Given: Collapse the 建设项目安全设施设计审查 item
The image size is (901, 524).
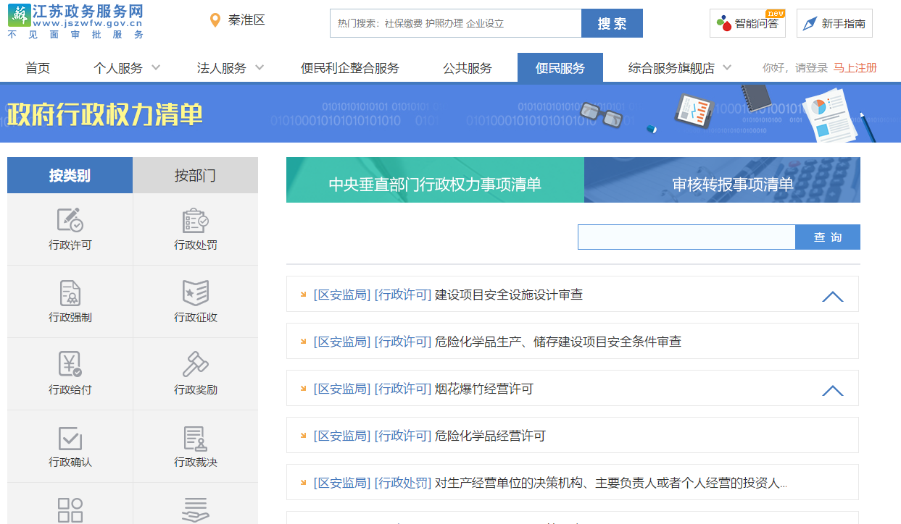Looking at the screenshot, I should pyautogui.click(x=832, y=295).
